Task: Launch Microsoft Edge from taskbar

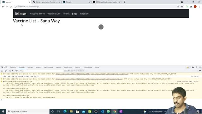Action: (65, 111)
